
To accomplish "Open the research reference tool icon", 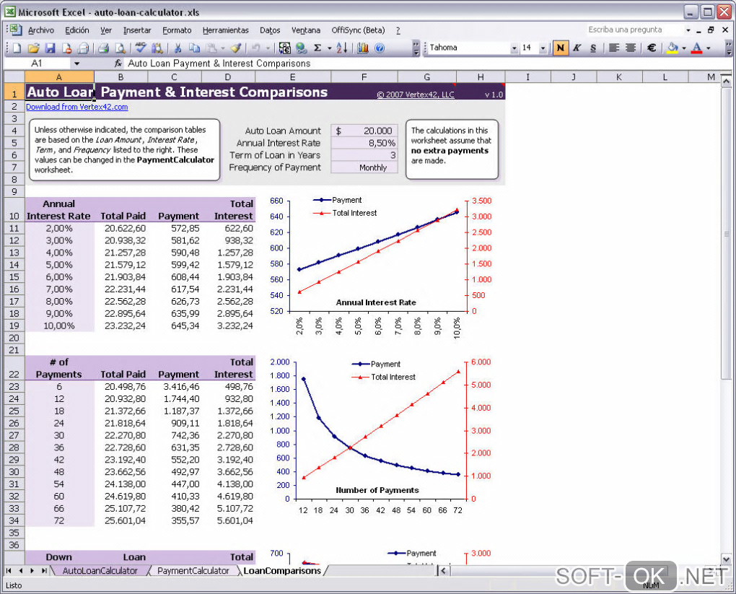I will 157,48.
